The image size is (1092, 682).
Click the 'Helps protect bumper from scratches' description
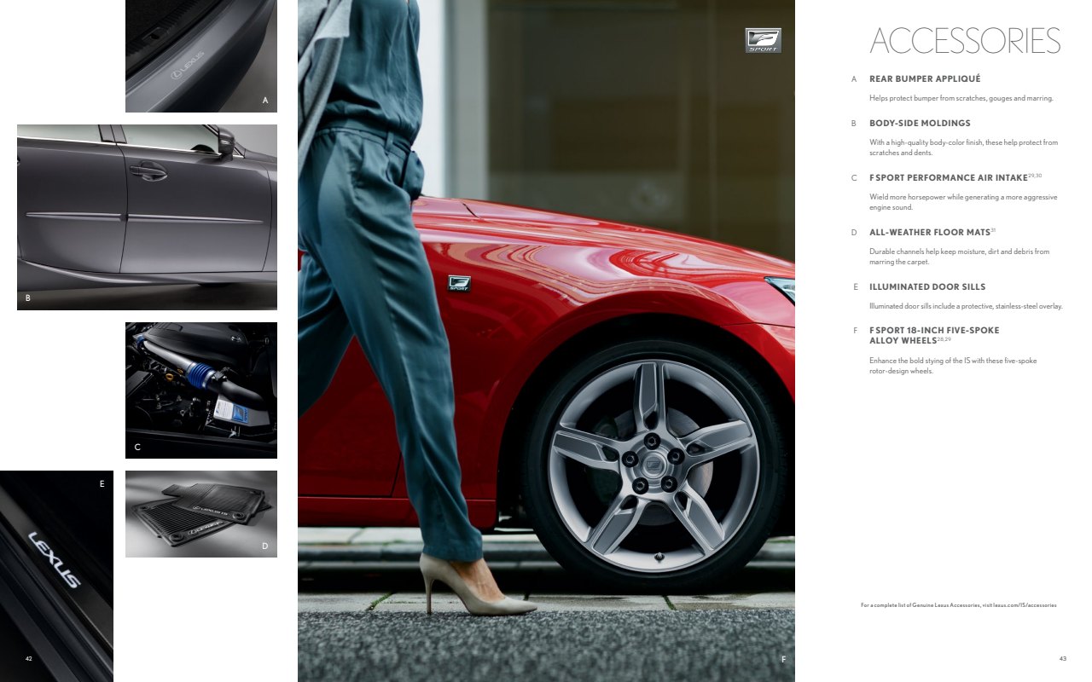click(961, 98)
